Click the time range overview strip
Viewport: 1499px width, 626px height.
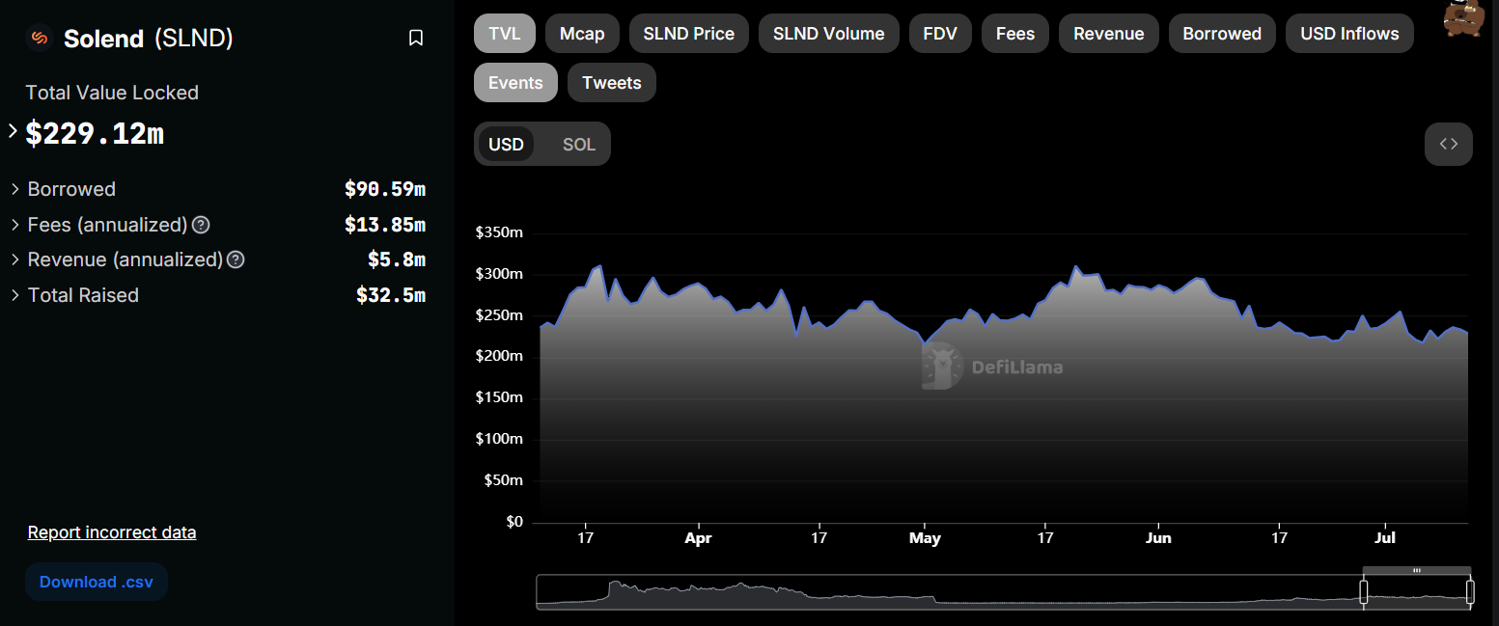coord(946,592)
